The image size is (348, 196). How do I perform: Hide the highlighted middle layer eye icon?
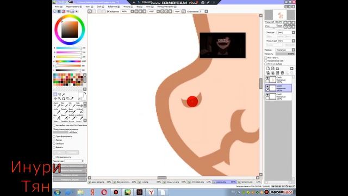tap(268, 87)
